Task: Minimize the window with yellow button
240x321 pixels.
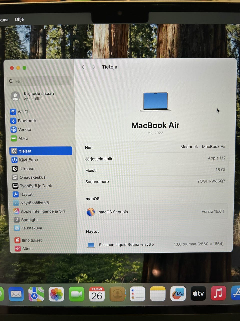Action: (x=18, y=68)
